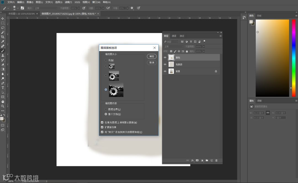Select the large thumbnail size radio
298x183 pixels.
point(106,90)
